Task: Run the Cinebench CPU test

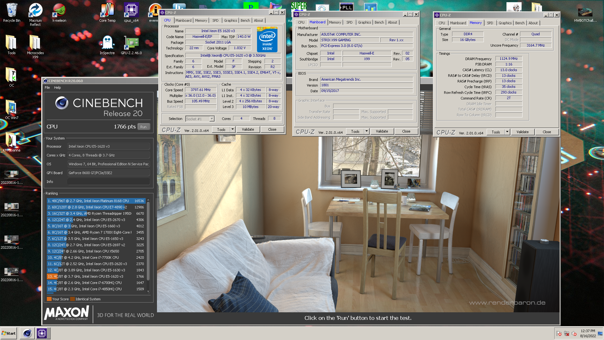Action: click(x=143, y=127)
